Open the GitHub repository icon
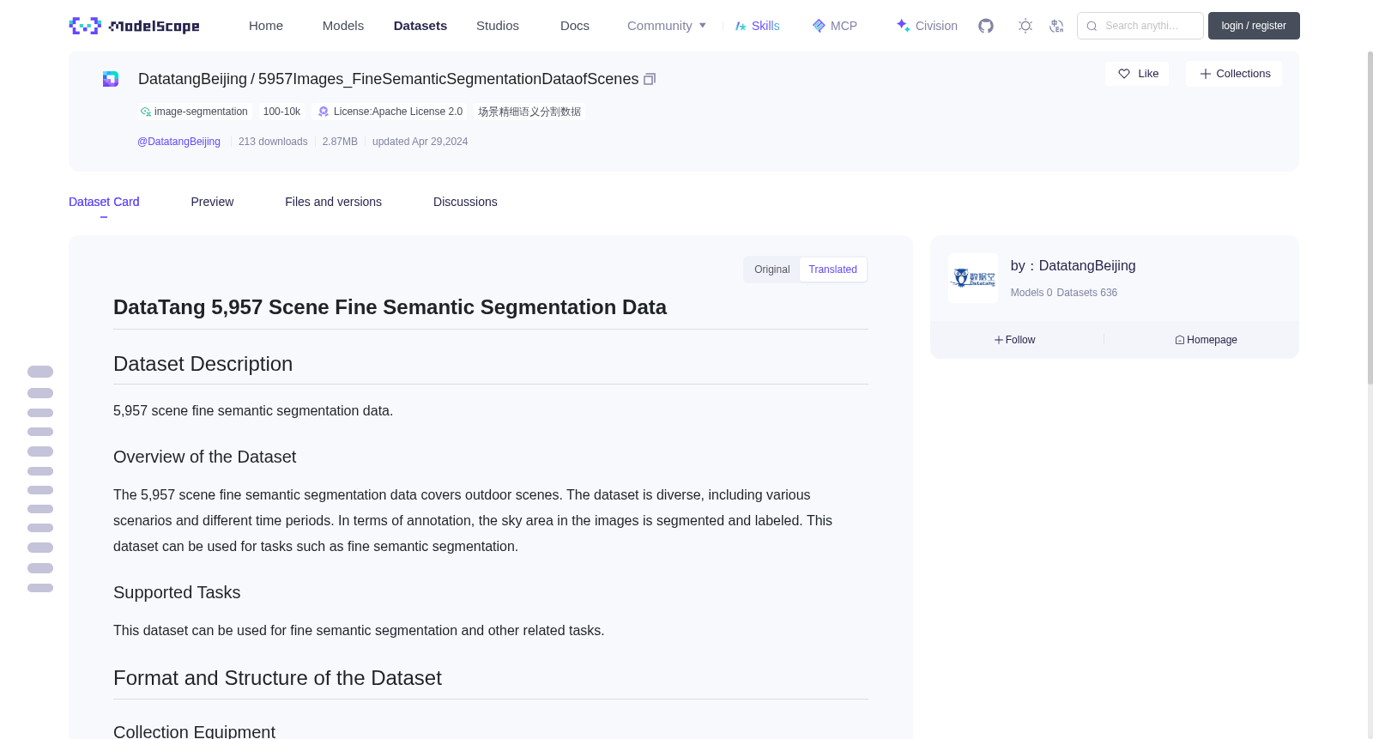This screenshot has width=1373, height=739. (986, 26)
